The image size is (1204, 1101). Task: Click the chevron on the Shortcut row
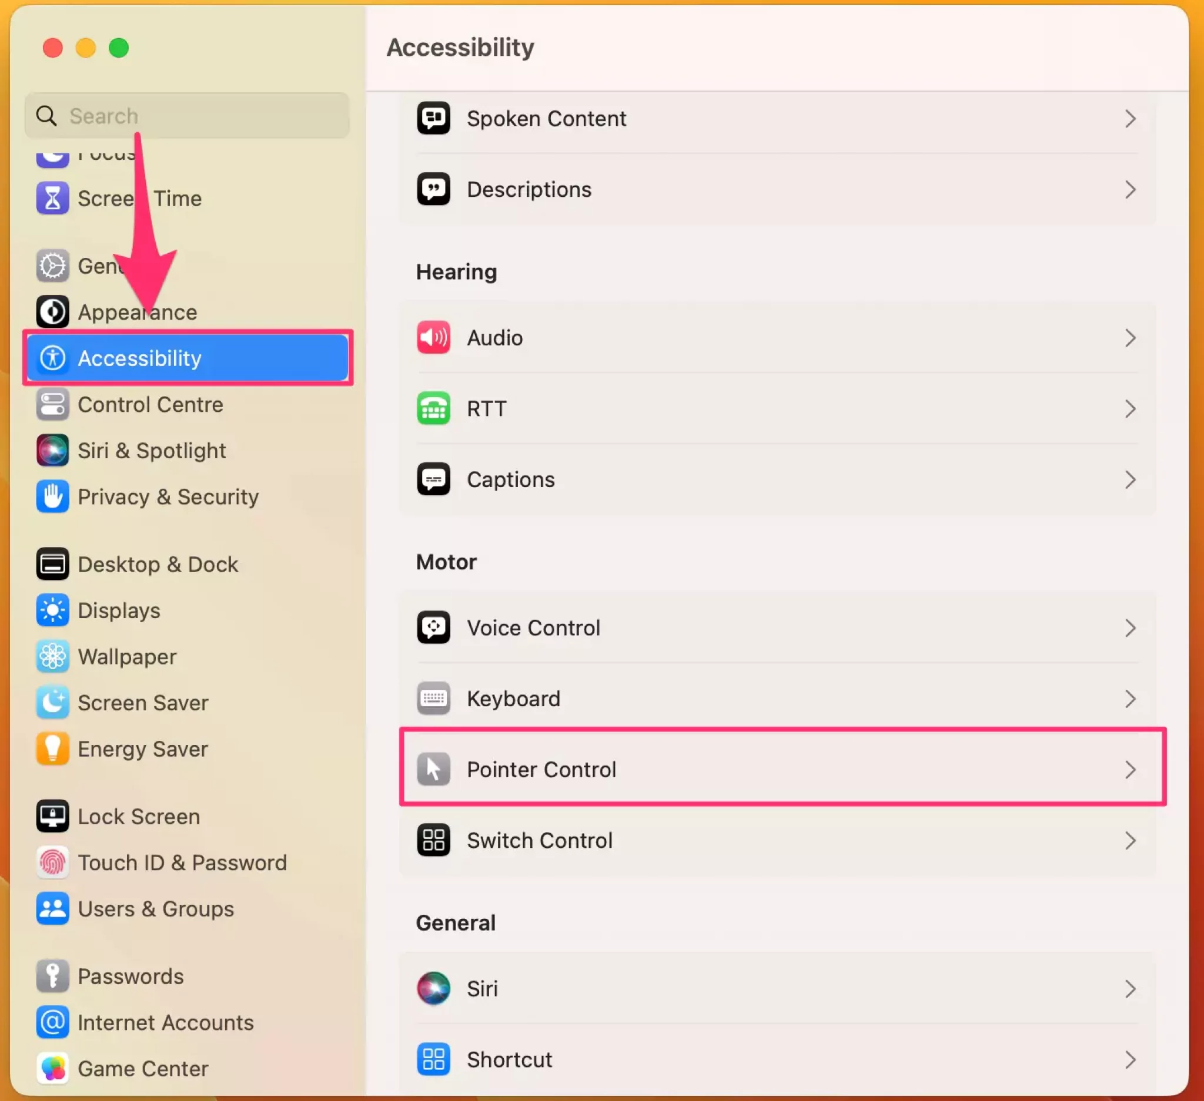[1130, 1059]
